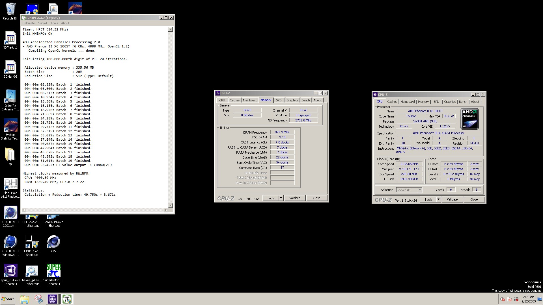Click Validate in right CPU-Z window
Screen dimensions: 543x305
coord(452,200)
